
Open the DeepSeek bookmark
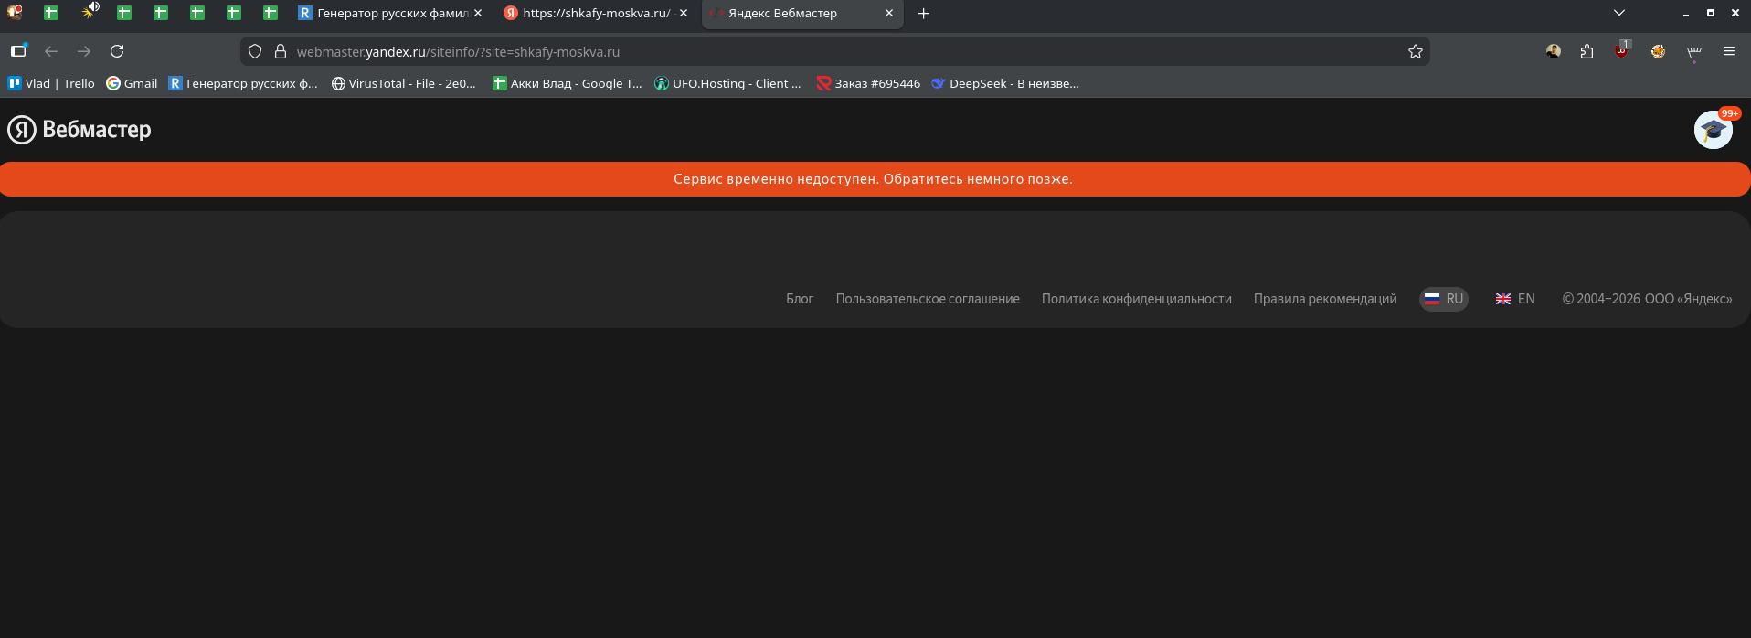pyautogui.click(x=1004, y=83)
